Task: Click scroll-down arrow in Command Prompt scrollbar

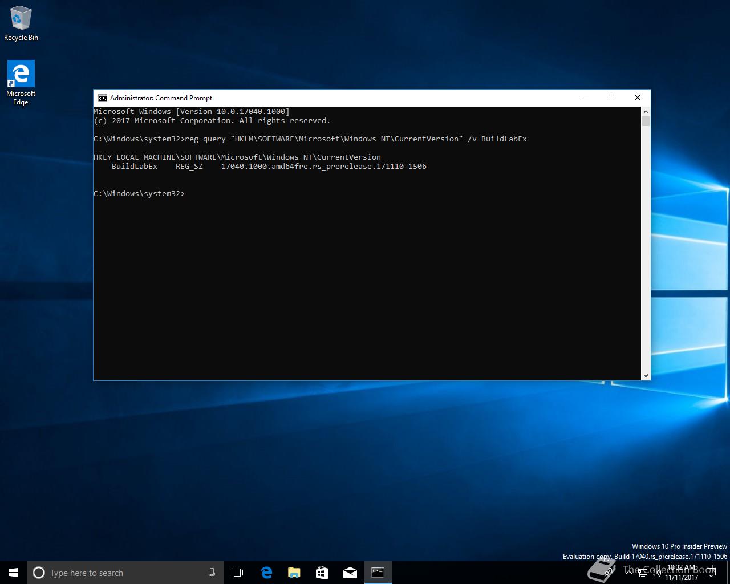Action: coord(646,375)
